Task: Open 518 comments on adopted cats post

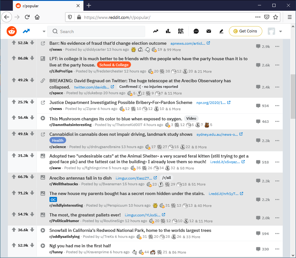Action: coord(262,162)
